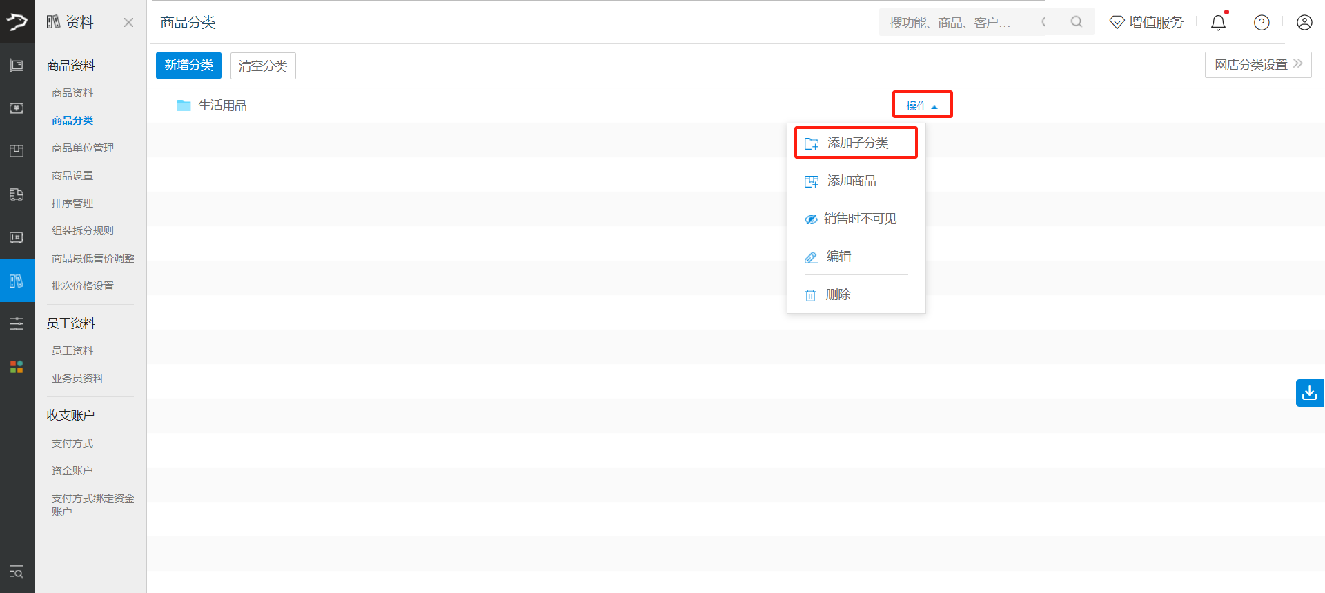The height and width of the screenshot is (593, 1325).
Task: Open 增值服务 in the top bar
Action: point(1146,23)
